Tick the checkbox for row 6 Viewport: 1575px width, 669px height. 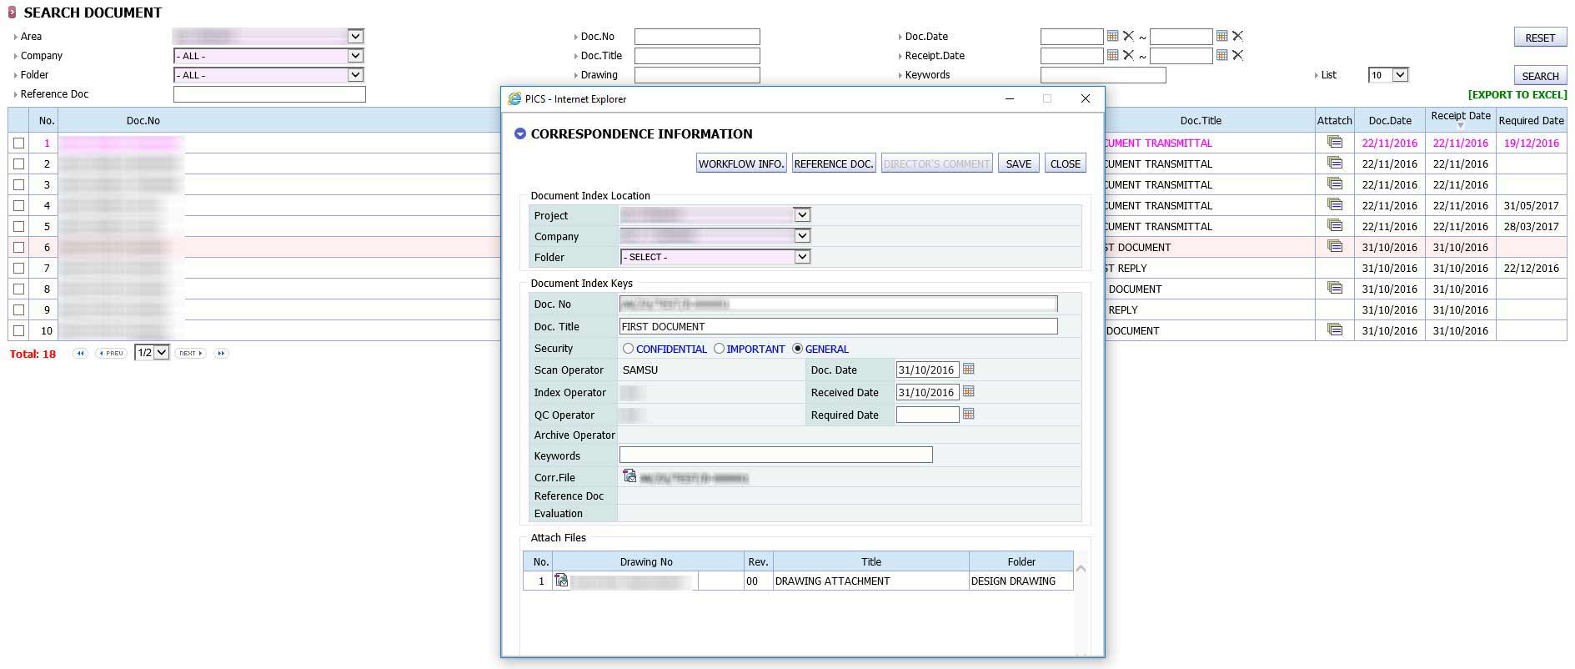(18, 247)
